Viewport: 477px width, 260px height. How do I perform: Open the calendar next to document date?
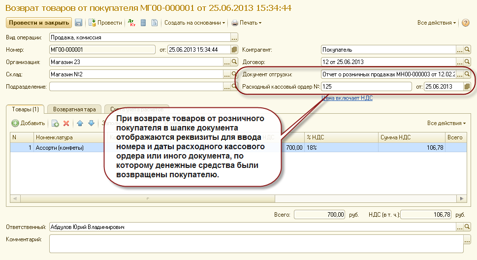click(x=234, y=50)
